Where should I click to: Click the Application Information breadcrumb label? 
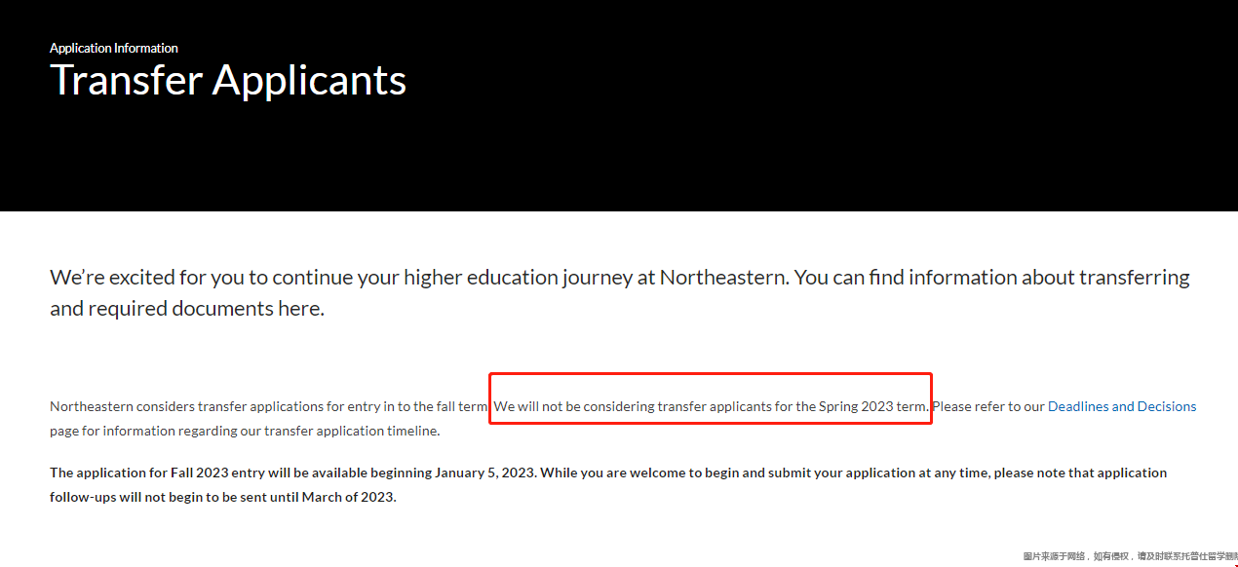[x=114, y=48]
